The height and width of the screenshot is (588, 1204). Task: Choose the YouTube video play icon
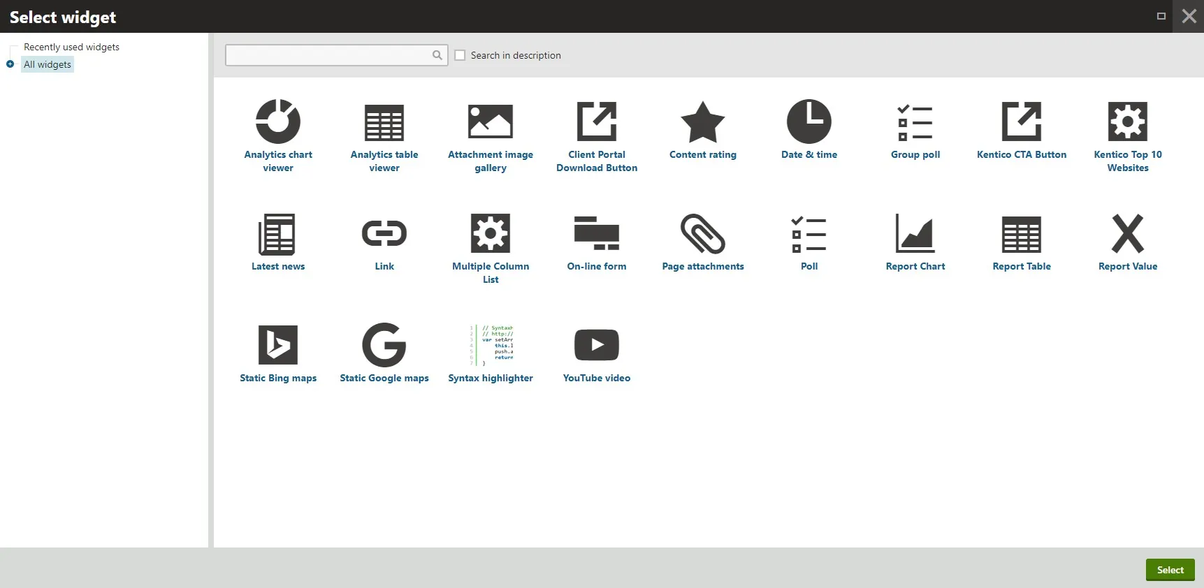click(597, 345)
